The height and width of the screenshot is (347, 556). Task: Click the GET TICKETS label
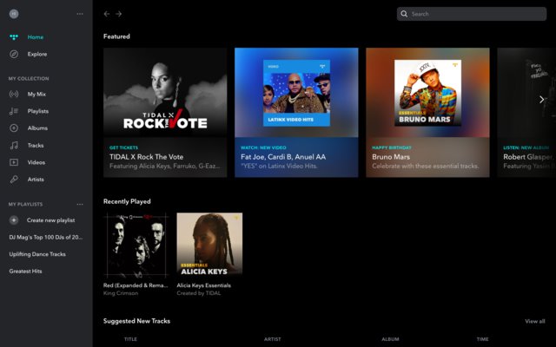pos(123,147)
